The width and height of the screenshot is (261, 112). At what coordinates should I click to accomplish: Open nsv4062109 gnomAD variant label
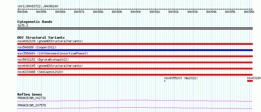pyautogui.click(x=50, y=41)
